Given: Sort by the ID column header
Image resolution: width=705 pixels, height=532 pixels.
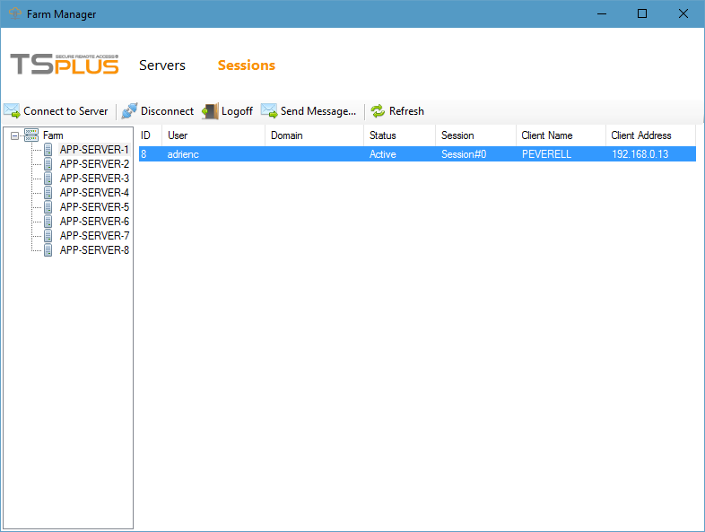Looking at the screenshot, I should 150,135.
